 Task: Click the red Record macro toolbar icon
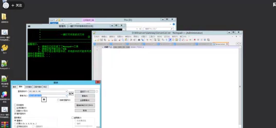[x=194, y=40]
